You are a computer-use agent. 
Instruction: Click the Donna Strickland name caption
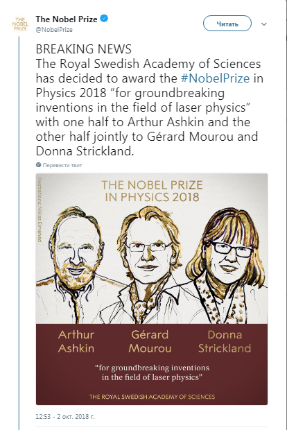click(225, 341)
